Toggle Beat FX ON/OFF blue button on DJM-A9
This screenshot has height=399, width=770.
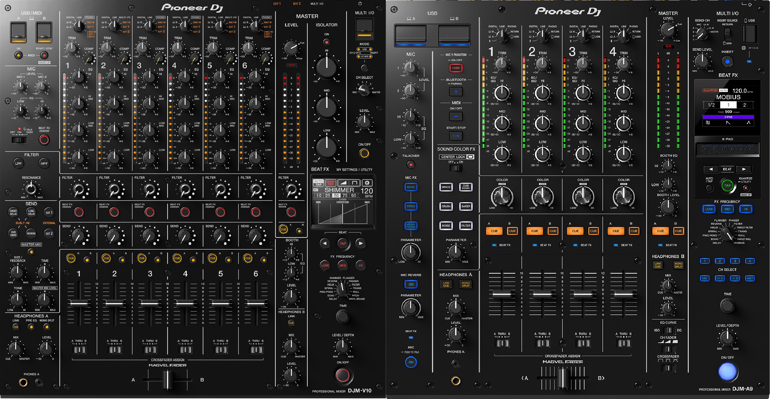[x=727, y=372]
